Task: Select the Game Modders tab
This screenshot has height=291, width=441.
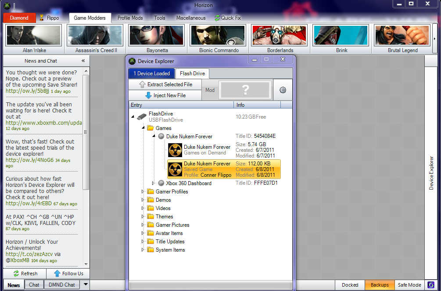Action: [x=90, y=18]
